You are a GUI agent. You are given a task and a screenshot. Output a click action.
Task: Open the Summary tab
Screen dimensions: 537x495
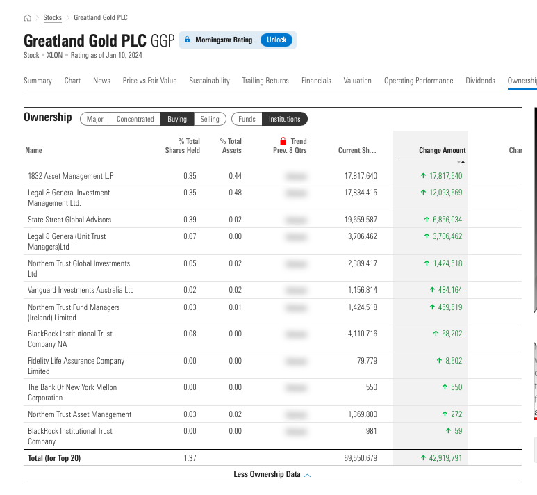tap(38, 81)
